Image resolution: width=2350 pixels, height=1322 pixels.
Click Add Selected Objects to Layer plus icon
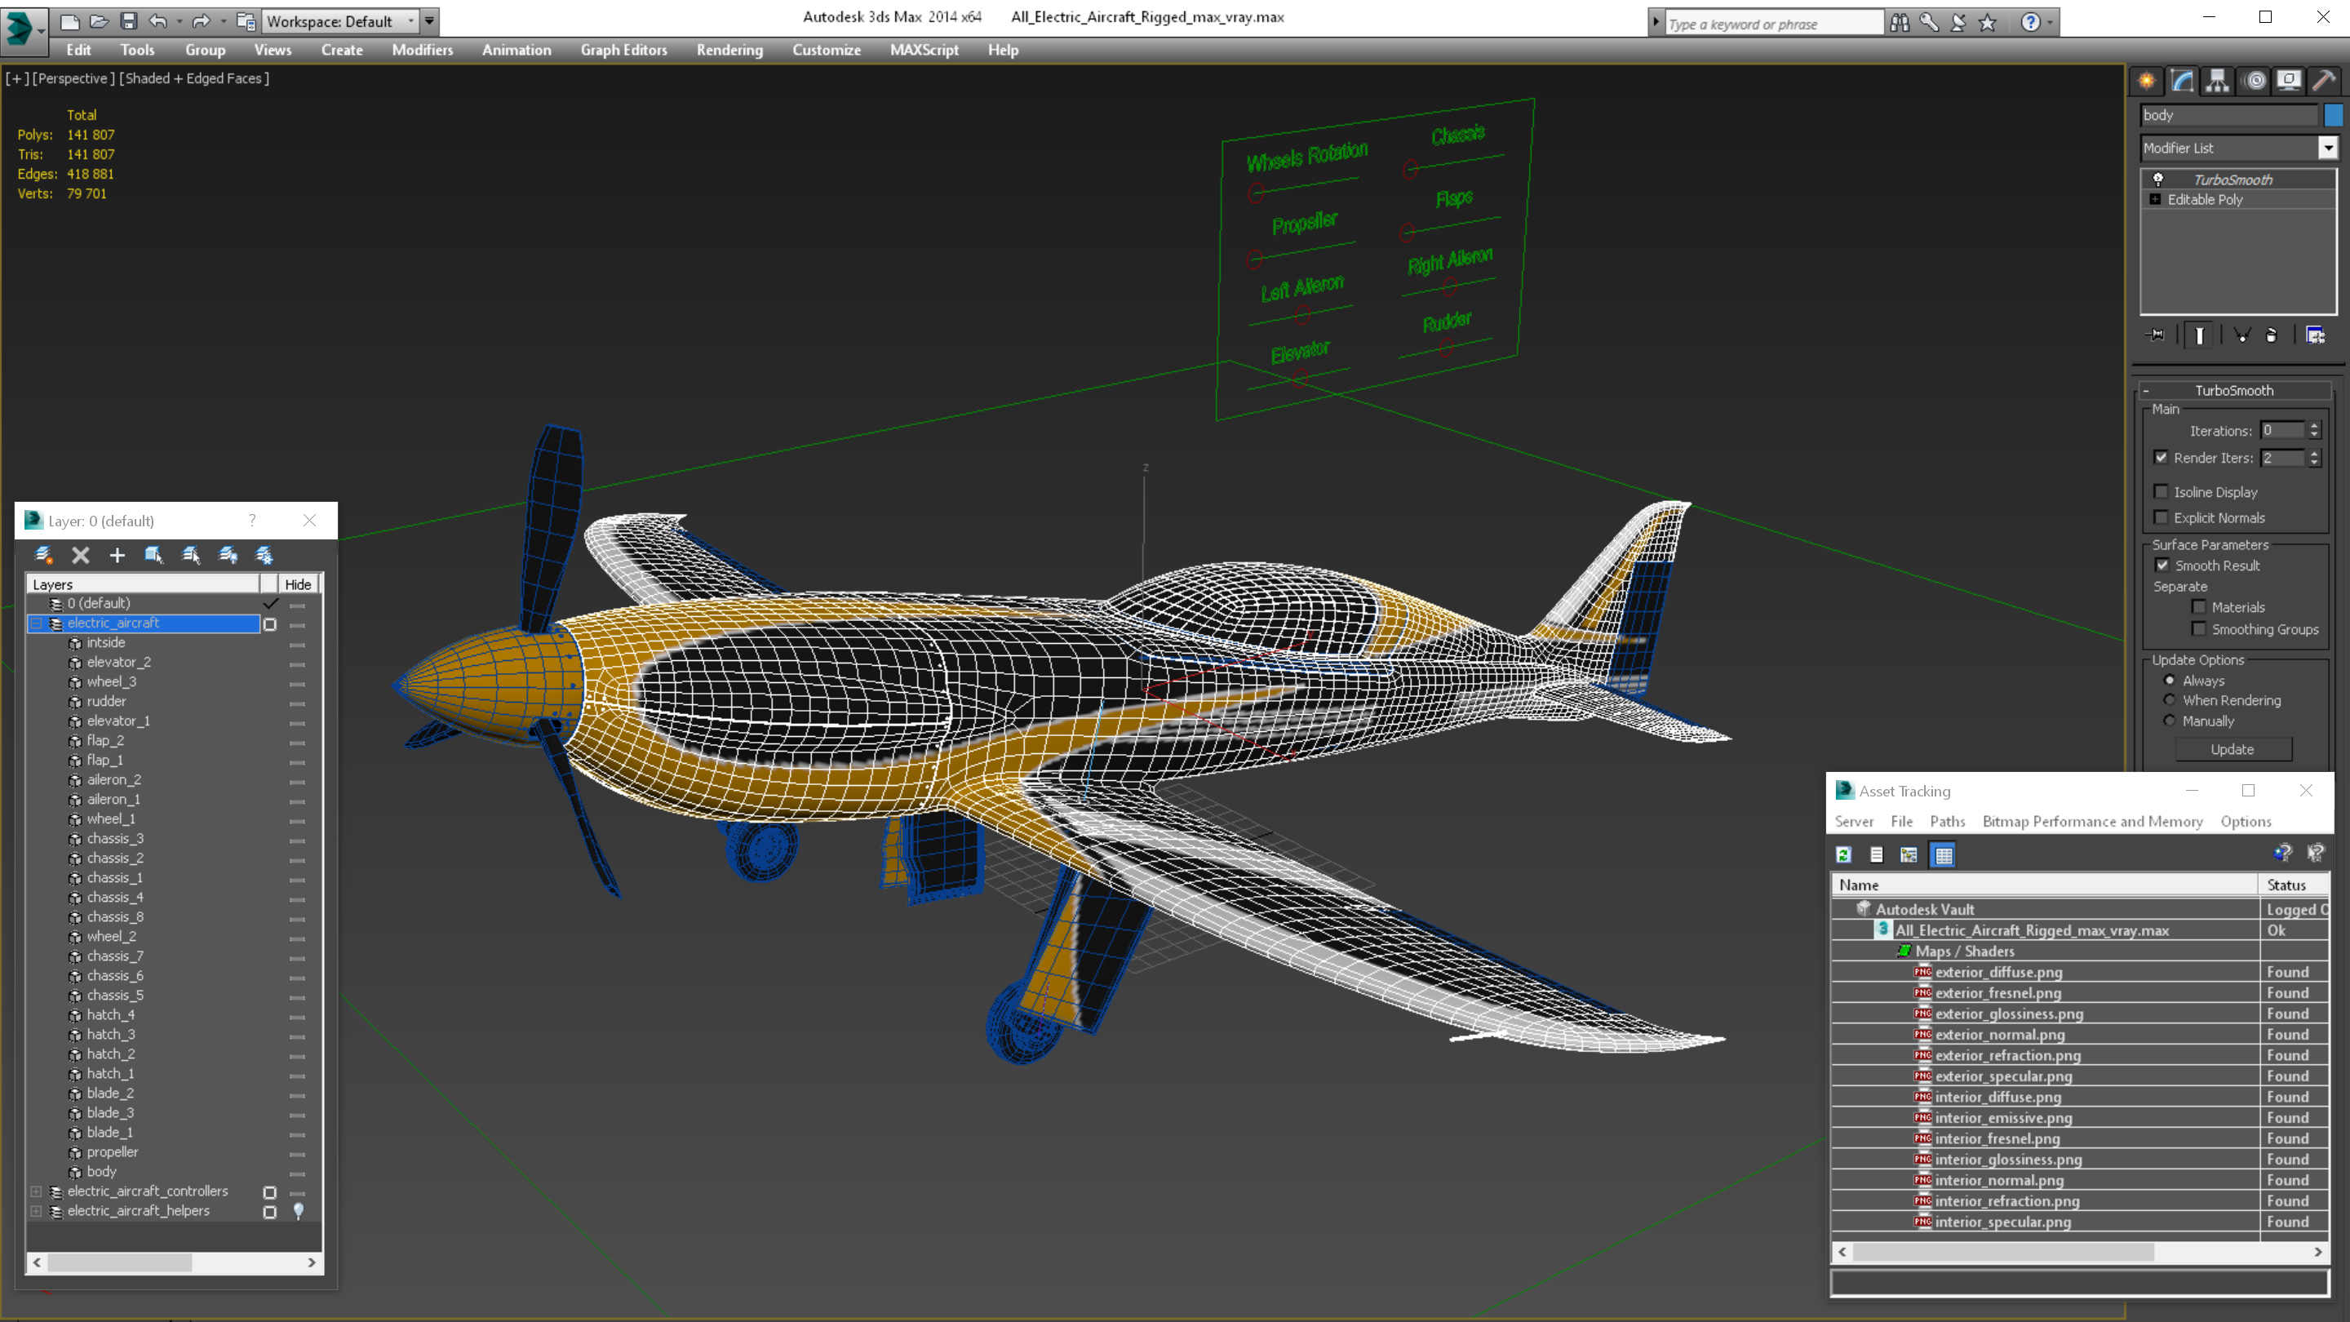(117, 555)
